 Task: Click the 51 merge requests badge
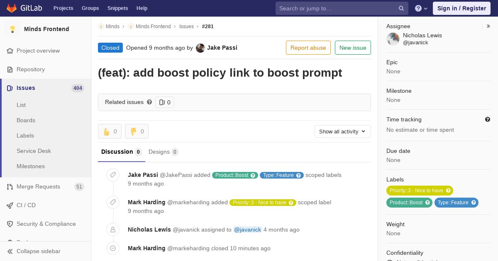point(79,186)
